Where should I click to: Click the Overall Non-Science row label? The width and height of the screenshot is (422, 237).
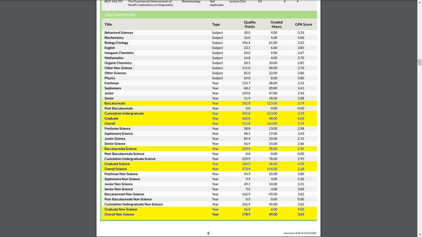point(119,214)
